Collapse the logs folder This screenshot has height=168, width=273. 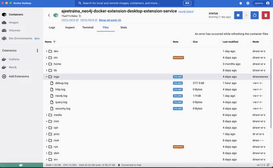[x=47, y=77]
